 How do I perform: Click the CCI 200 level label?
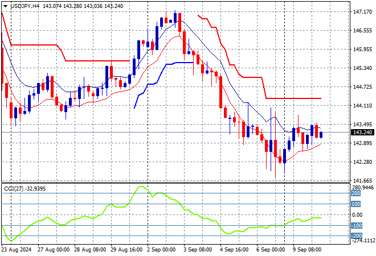click(355, 193)
